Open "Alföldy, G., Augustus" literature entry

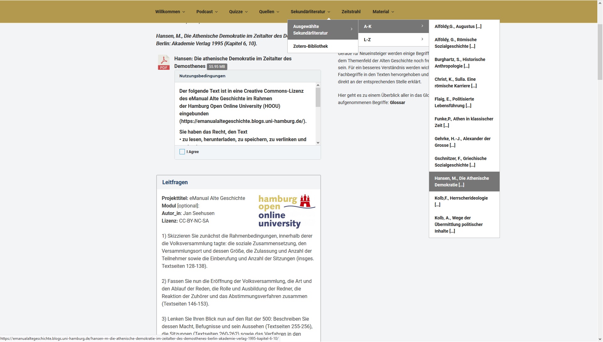pyautogui.click(x=458, y=26)
